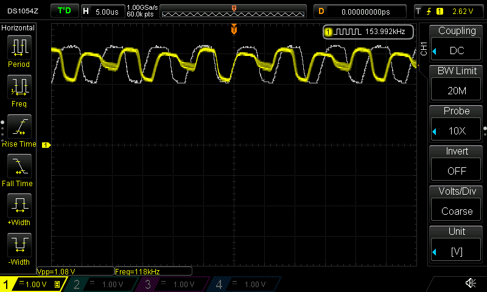Click the Freq=118kHz measurement

point(138,271)
